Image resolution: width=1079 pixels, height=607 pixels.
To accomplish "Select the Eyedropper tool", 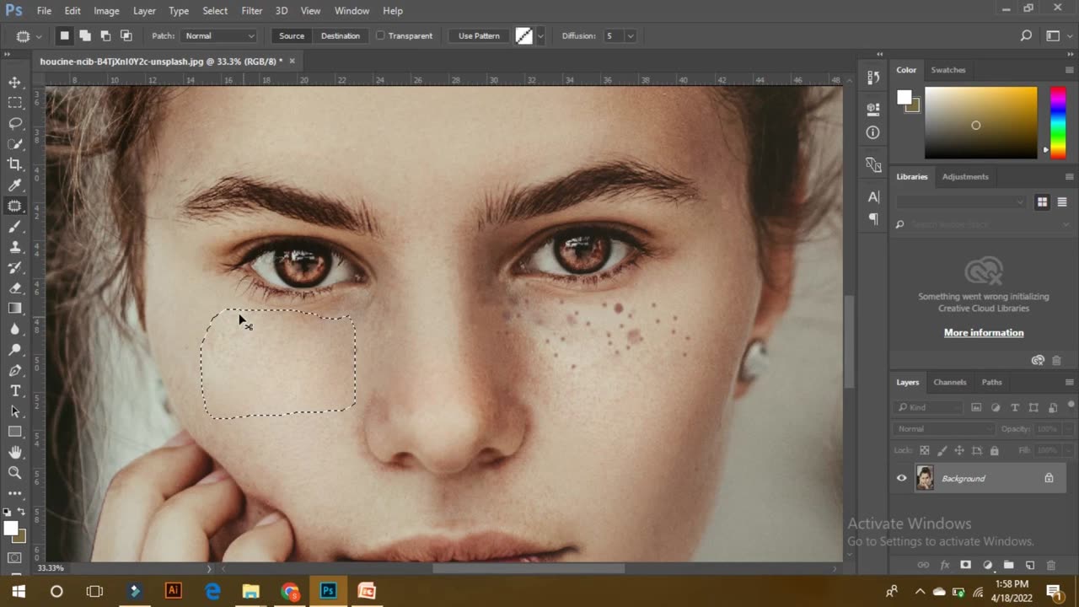I will 15,185.
